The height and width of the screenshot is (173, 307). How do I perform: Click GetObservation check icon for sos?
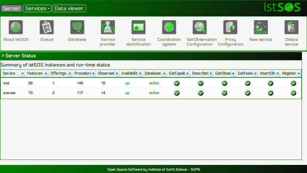coord(225,83)
